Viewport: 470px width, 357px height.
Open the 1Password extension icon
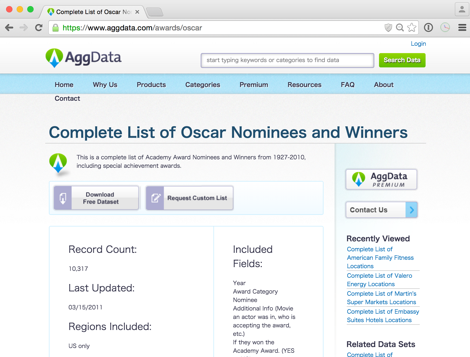(x=428, y=27)
